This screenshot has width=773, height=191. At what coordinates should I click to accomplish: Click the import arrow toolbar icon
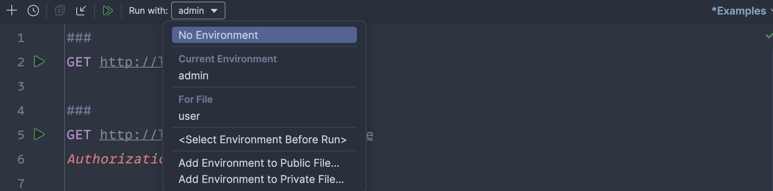(81, 11)
